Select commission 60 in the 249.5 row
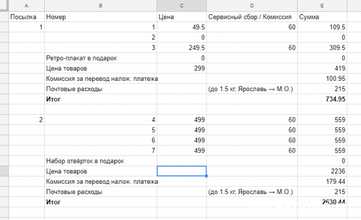361x220 pixels. pos(252,48)
